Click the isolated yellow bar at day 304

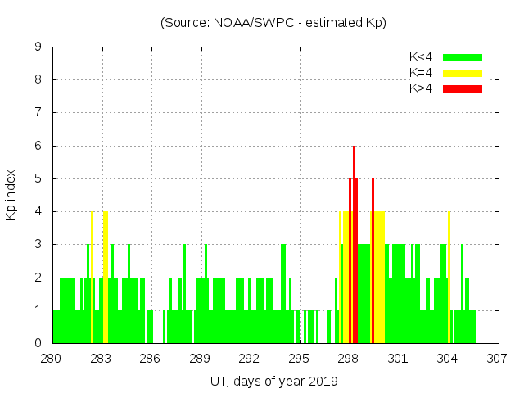(449, 278)
